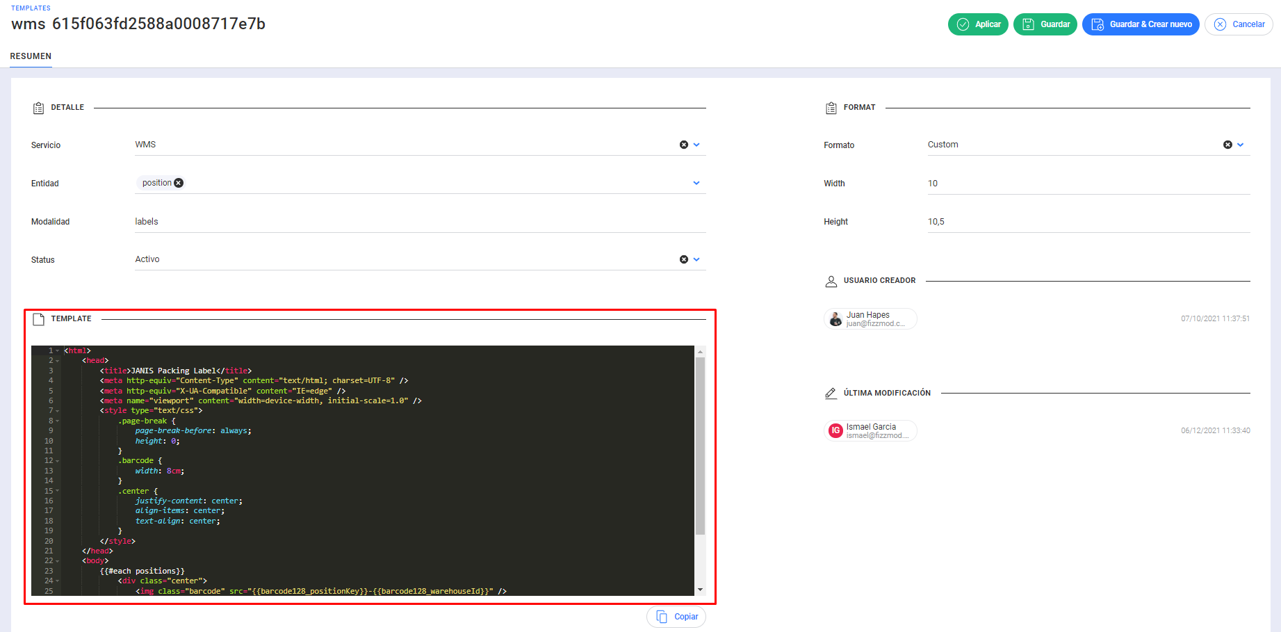This screenshot has height=632, width=1281.
Task: Place cursor on JANIS Packing Label title line
Action: point(176,371)
